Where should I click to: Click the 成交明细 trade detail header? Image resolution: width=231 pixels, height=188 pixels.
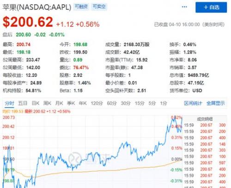(205, 119)
